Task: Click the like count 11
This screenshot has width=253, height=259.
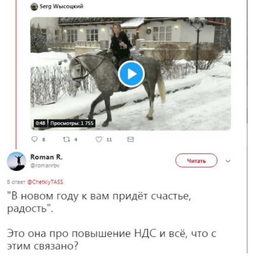Action: tap(109, 140)
